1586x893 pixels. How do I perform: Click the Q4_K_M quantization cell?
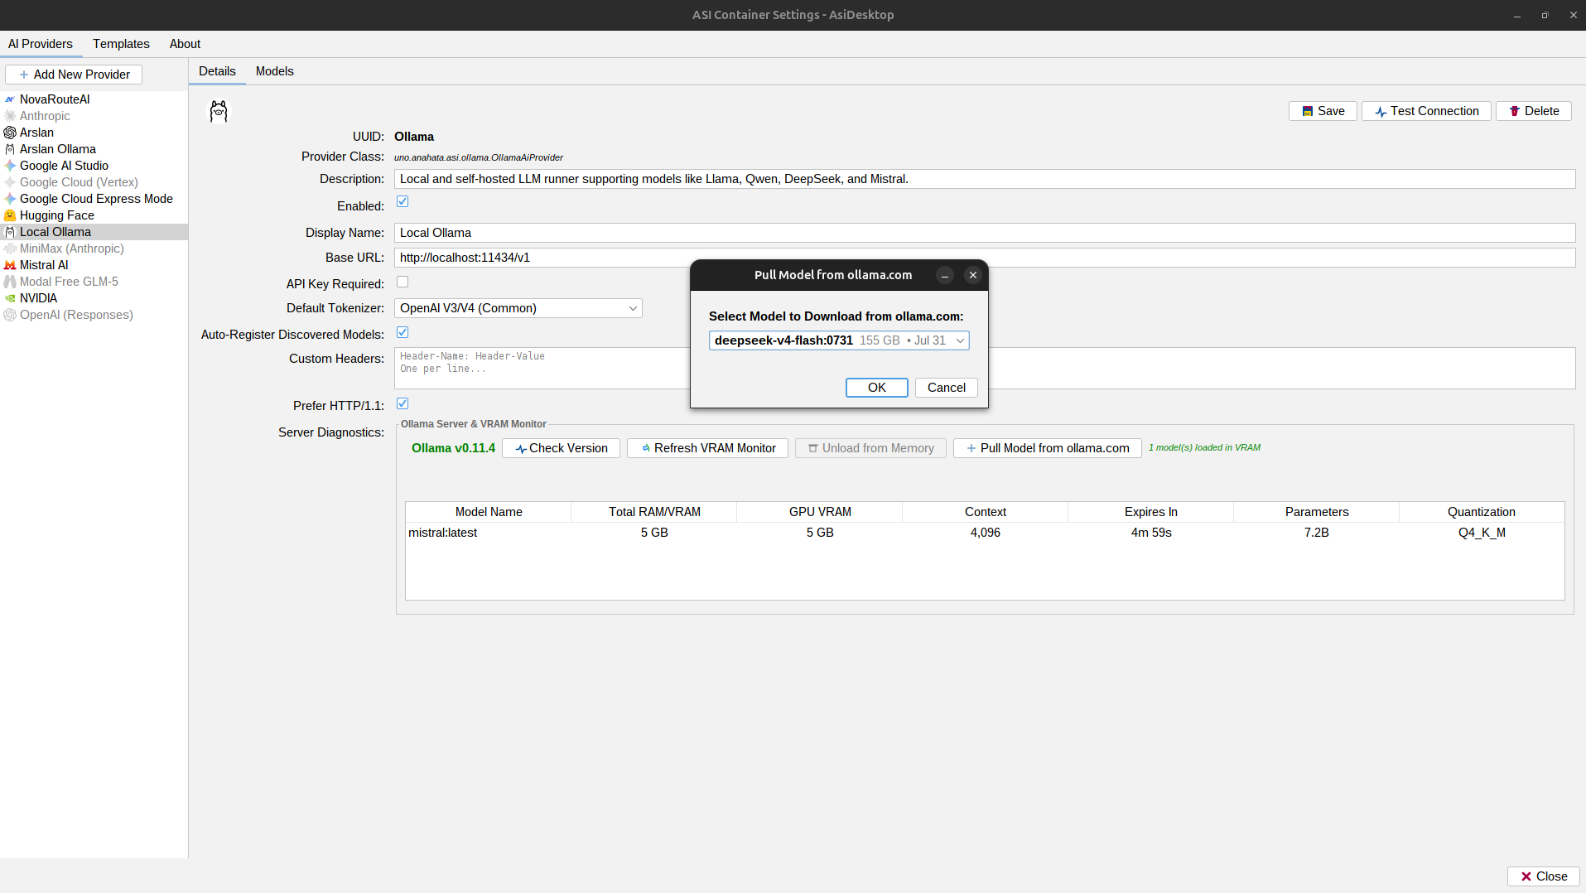1482,533
